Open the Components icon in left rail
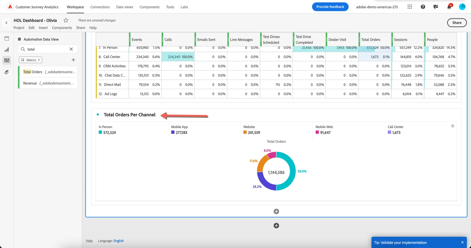Image resolution: width=471 pixels, height=248 pixels. [x=7, y=60]
